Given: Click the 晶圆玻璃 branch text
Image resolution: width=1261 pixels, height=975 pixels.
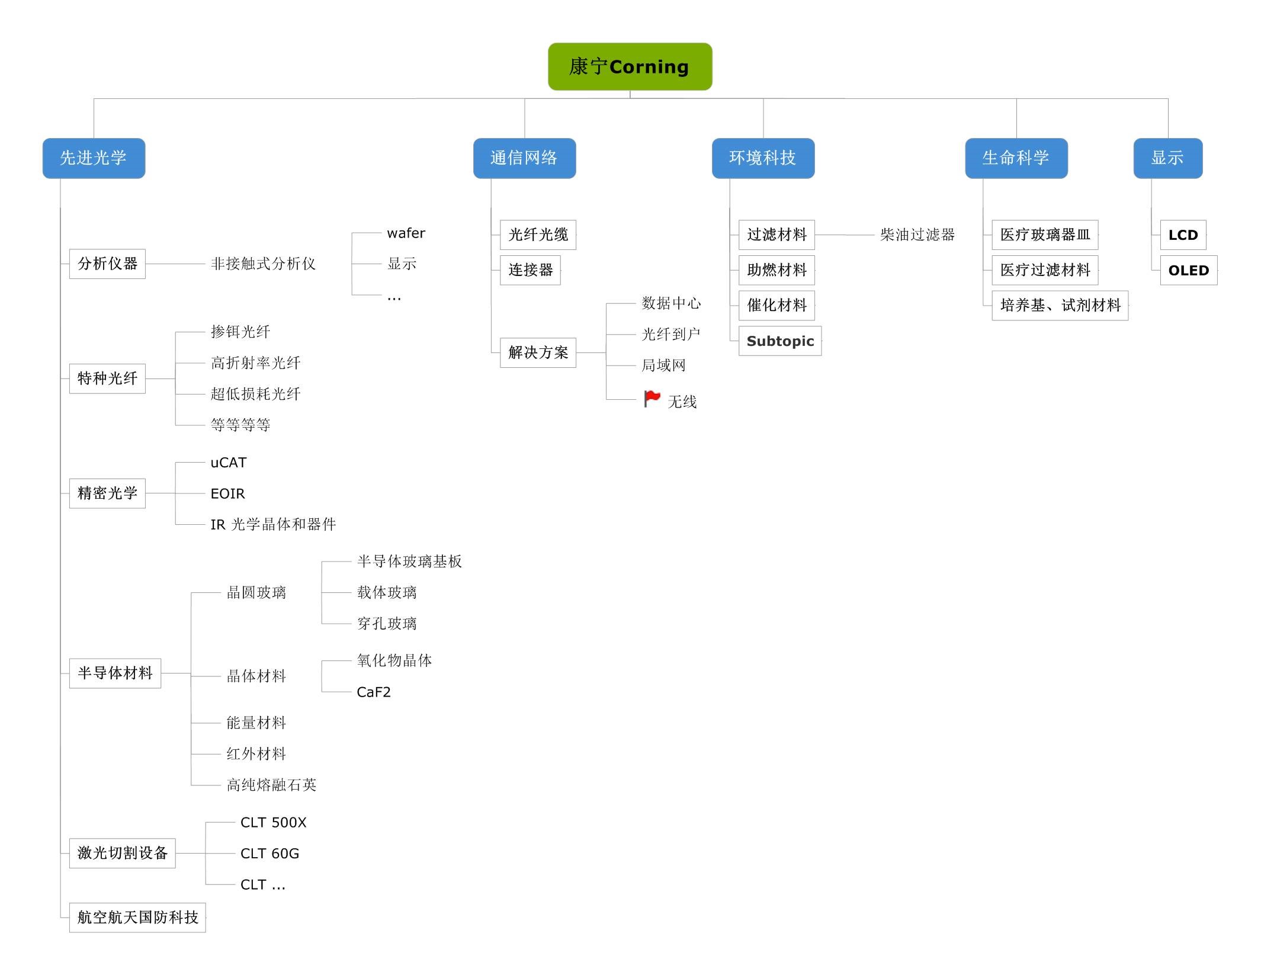Looking at the screenshot, I should point(256,592).
